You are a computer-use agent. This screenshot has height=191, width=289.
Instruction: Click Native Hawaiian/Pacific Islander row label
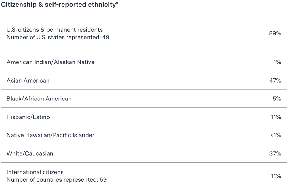coord(50,135)
